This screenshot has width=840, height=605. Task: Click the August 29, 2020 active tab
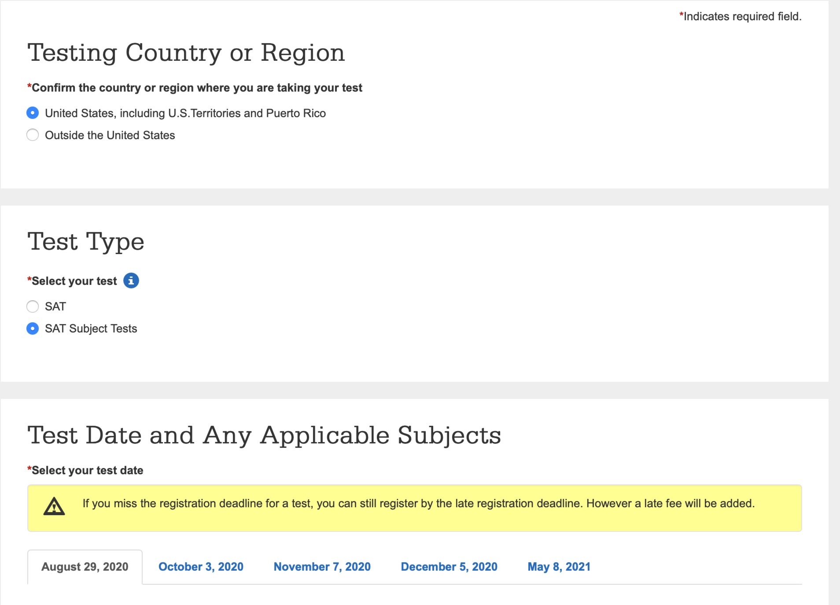tap(85, 567)
